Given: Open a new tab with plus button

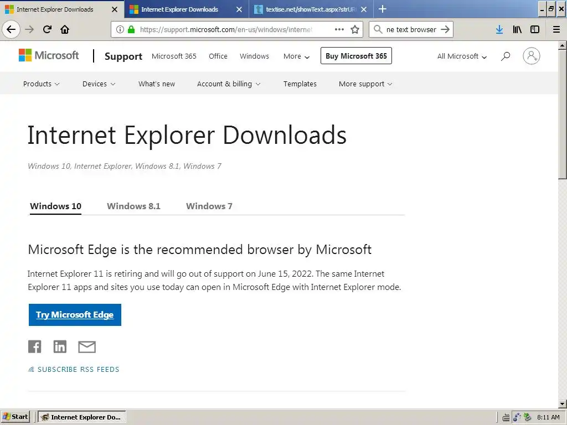Looking at the screenshot, I should (x=382, y=9).
